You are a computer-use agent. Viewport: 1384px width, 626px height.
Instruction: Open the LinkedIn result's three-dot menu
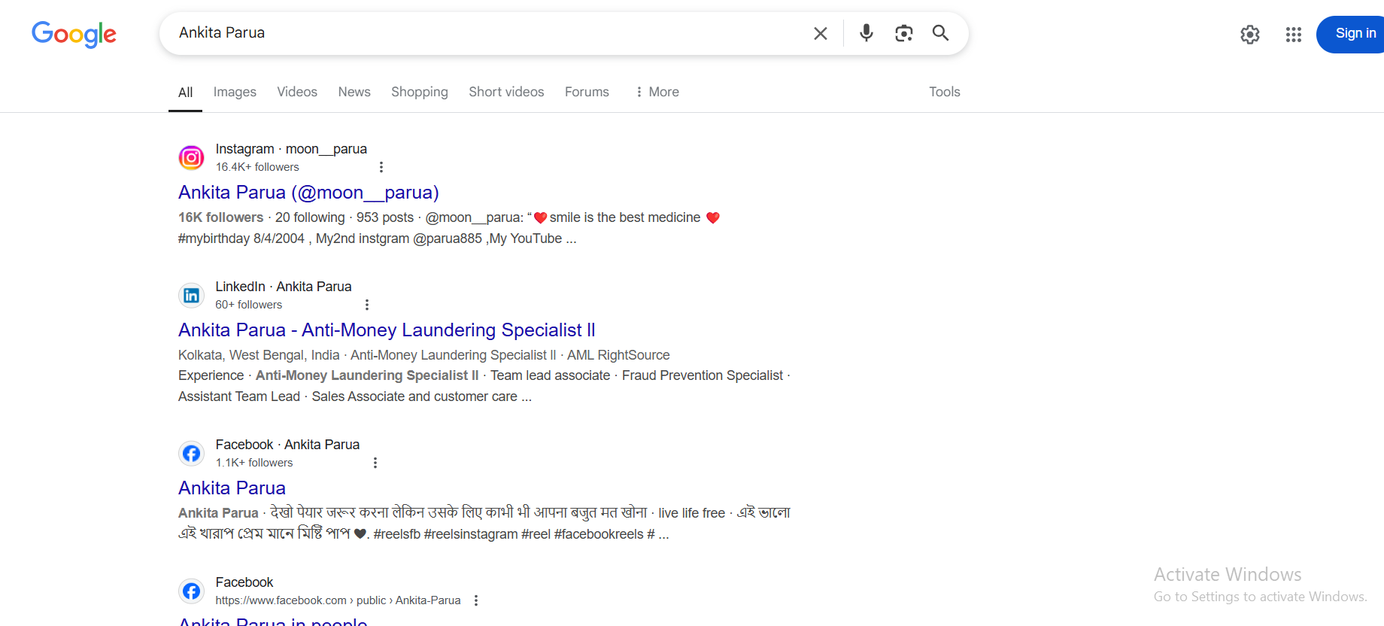click(367, 305)
